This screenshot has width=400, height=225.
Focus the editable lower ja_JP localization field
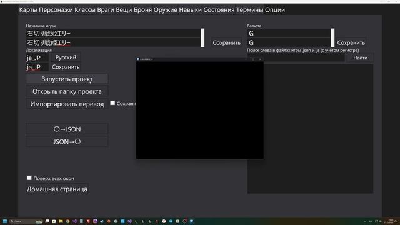pos(37,67)
